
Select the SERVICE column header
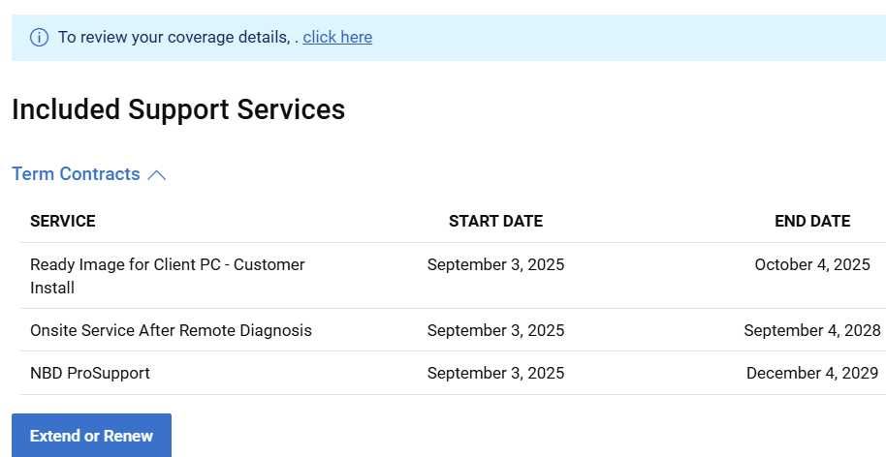(63, 221)
